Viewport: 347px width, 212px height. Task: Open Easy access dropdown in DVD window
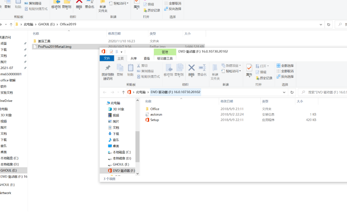click(x=231, y=71)
